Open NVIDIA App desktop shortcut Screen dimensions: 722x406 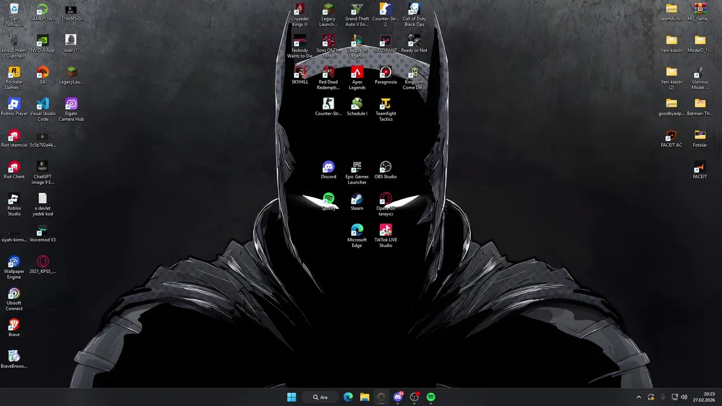click(42, 44)
